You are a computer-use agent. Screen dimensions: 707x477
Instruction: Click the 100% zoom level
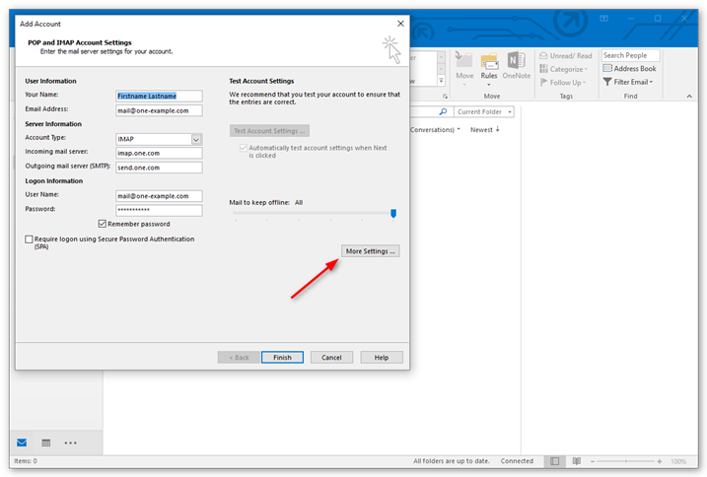678,461
